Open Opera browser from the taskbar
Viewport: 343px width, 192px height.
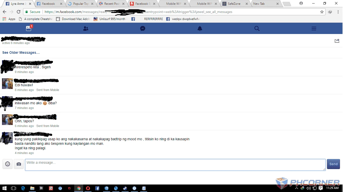point(88,188)
